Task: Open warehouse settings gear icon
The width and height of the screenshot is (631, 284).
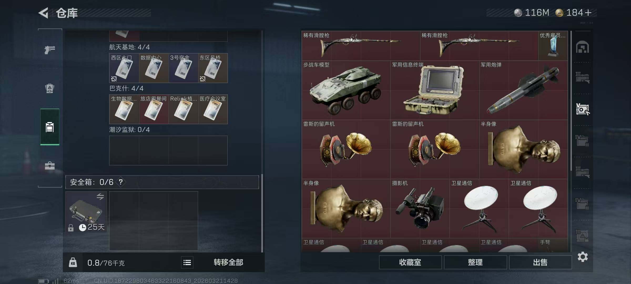Action: tap(583, 257)
